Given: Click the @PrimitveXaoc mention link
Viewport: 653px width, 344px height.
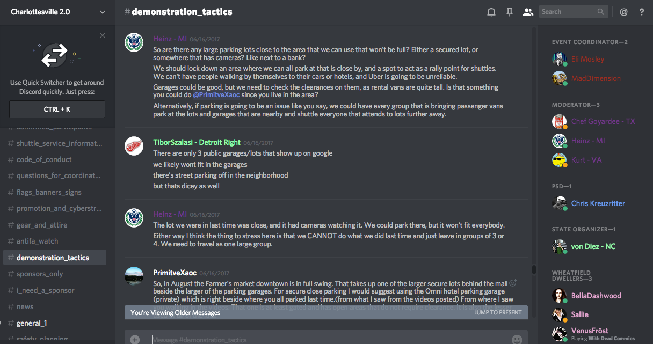Looking at the screenshot, I should point(216,95).
